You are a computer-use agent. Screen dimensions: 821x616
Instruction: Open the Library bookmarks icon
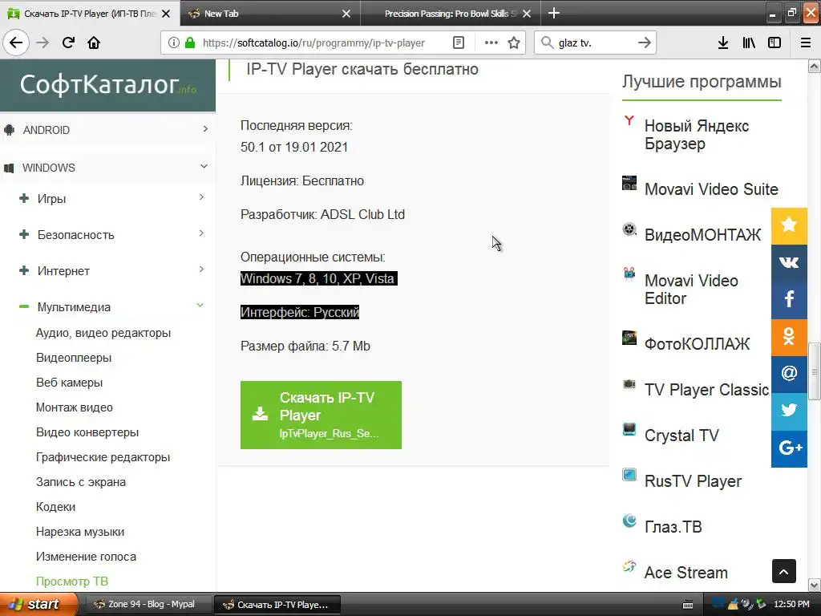pyautogui.click(x=749, y=43)
